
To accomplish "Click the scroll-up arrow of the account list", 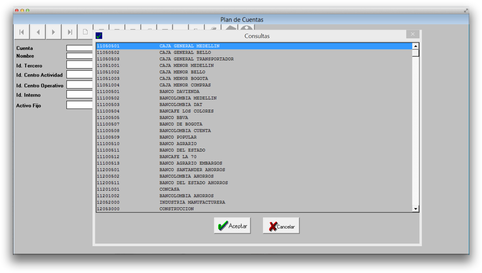I will point(415,46).
